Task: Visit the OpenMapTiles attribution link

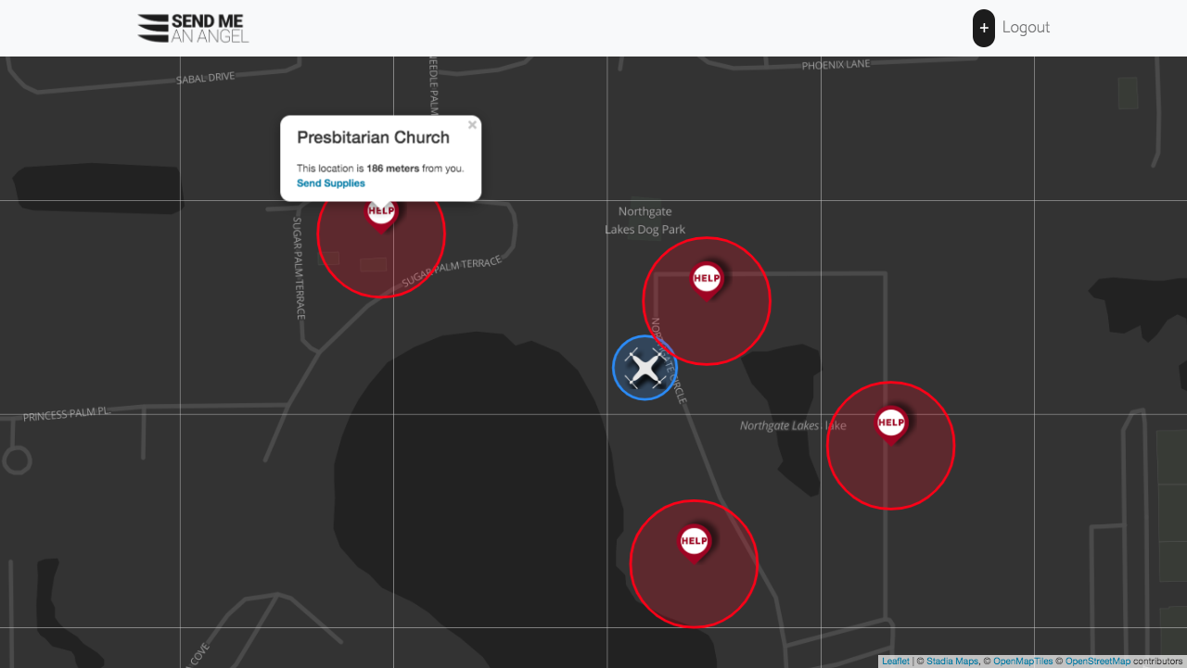Action: 1023,662
